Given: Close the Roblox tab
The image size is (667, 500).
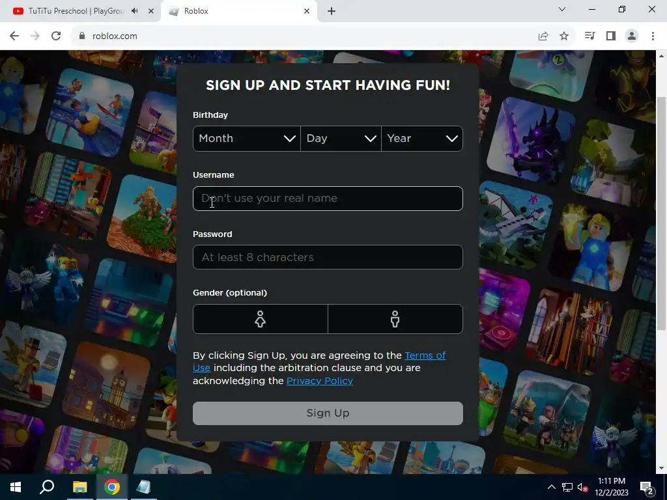Looking at the screenshot, I should 307,11.
